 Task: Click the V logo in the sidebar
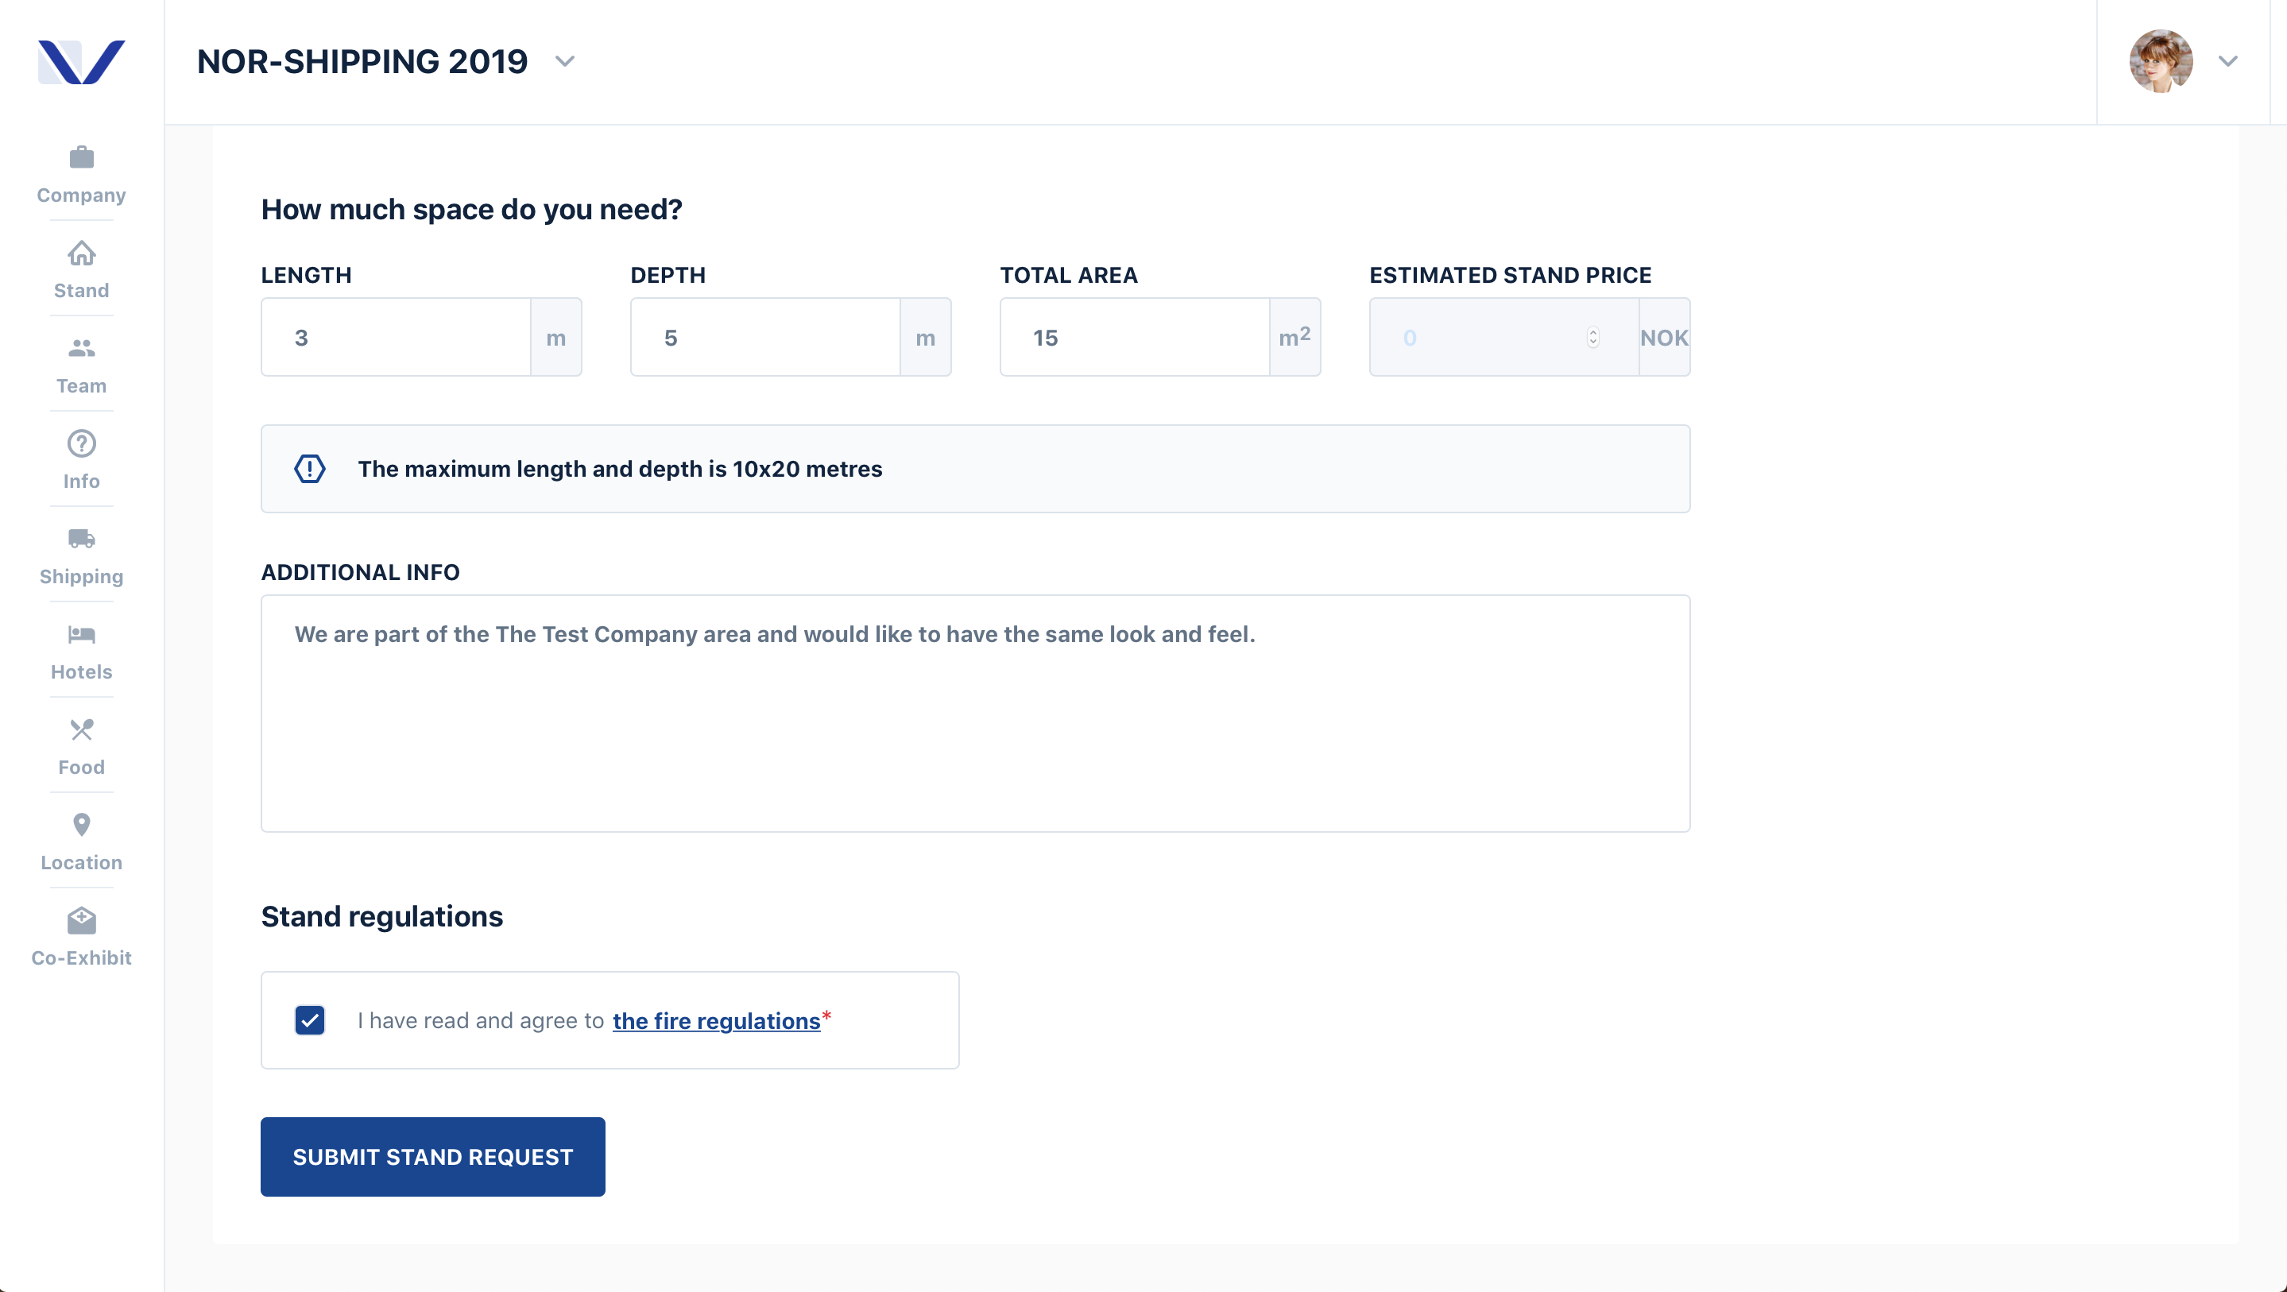coord(81,62)
